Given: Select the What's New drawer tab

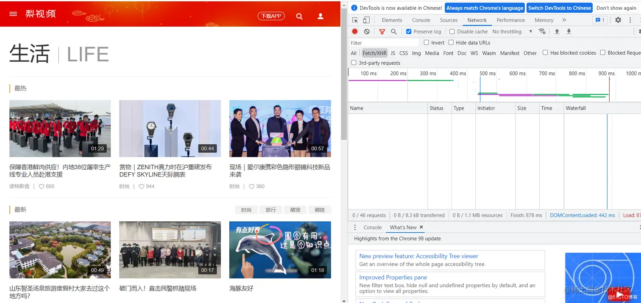Looking at the screenshot, I should coord(403,227).
